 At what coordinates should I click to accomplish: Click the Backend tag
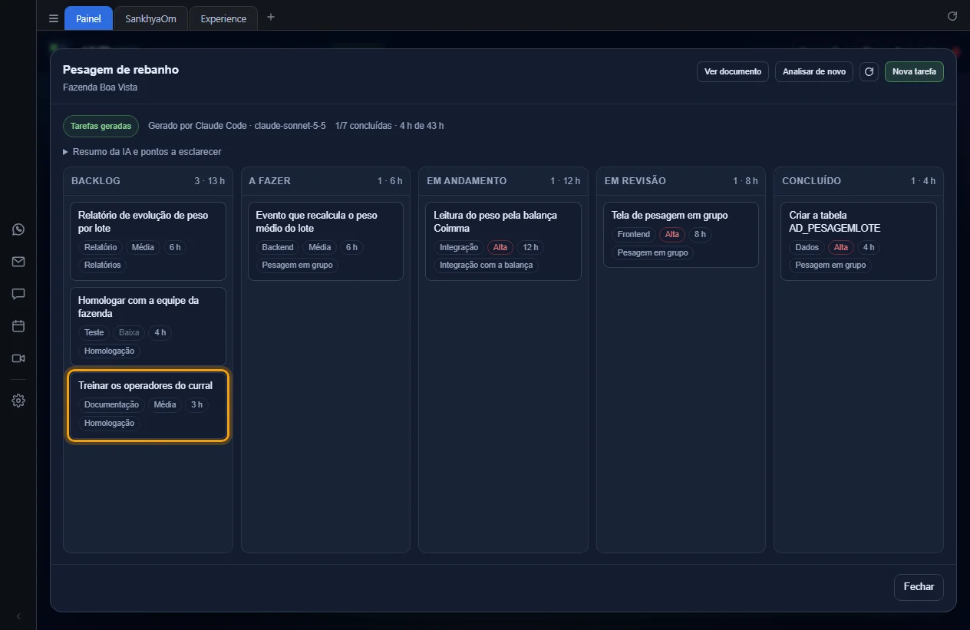pos(278,248)
